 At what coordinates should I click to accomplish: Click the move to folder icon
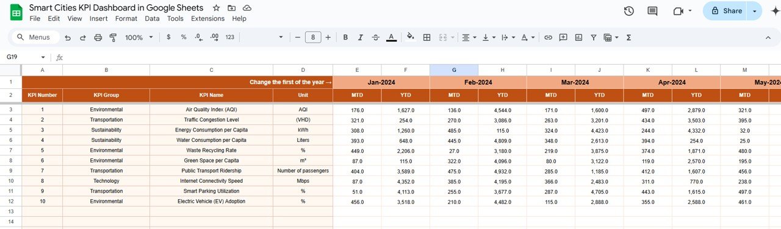(x=231, y=8)
